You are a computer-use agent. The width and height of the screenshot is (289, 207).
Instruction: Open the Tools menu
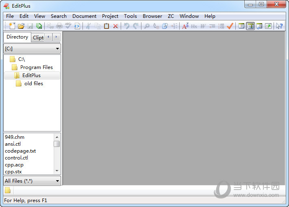click(130, 16)
